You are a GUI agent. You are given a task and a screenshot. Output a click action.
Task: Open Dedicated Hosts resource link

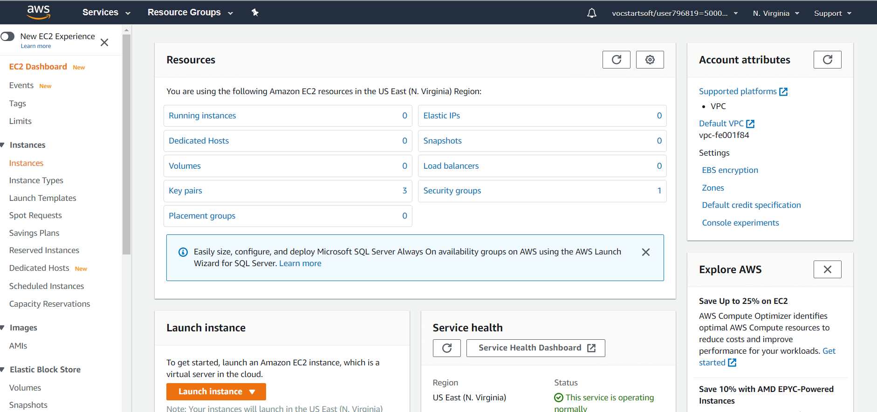pos(199,141)
